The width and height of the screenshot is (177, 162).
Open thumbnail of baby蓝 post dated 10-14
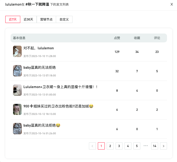pyautogui.click(x=18, y=128)
